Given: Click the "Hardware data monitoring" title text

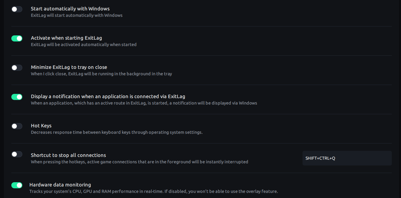Looking at the screenshot, I should pyautogui.click(x=60, y=185).
